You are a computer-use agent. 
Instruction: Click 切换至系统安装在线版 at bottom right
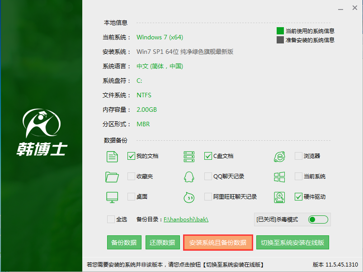(292, 242)
